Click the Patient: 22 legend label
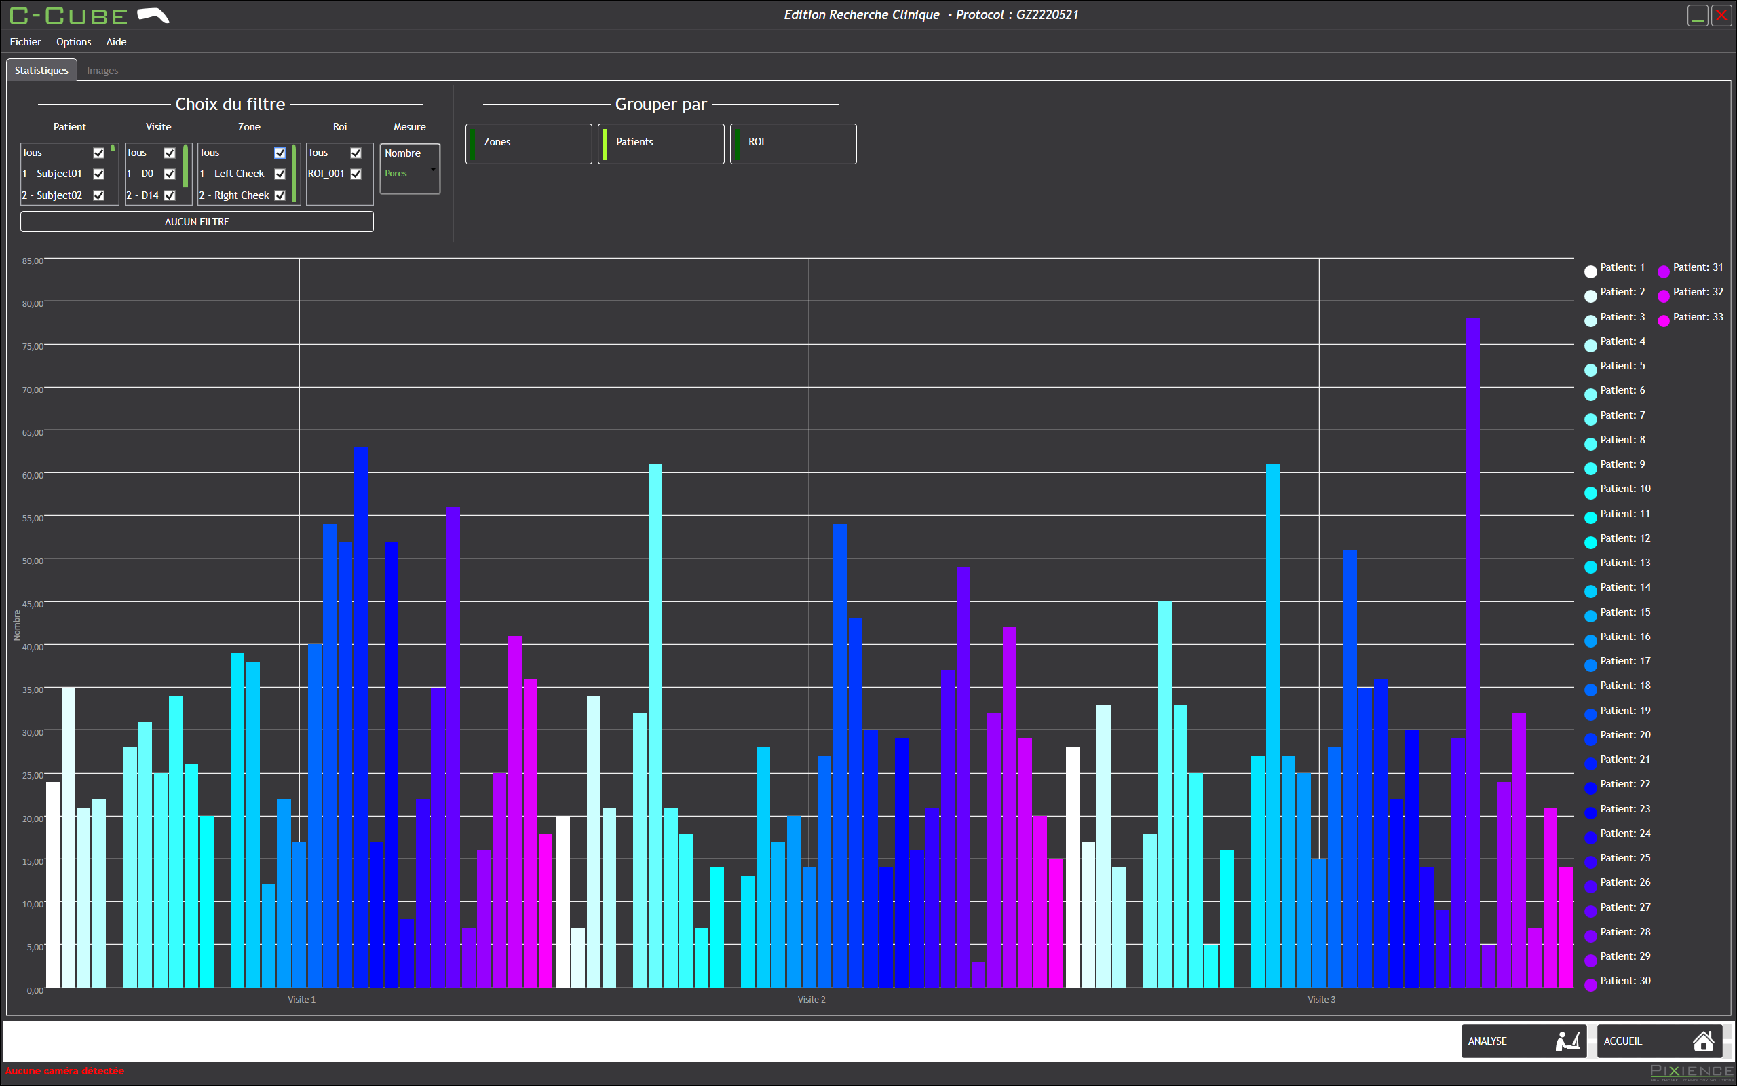 (1625, 783)
